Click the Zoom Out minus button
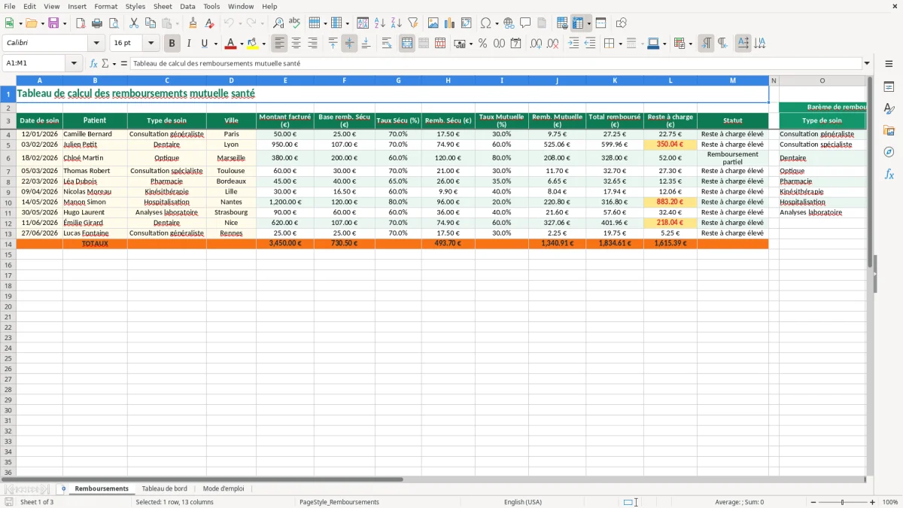The width and height of the screenshot is (903, 508). tap(813, 502)
